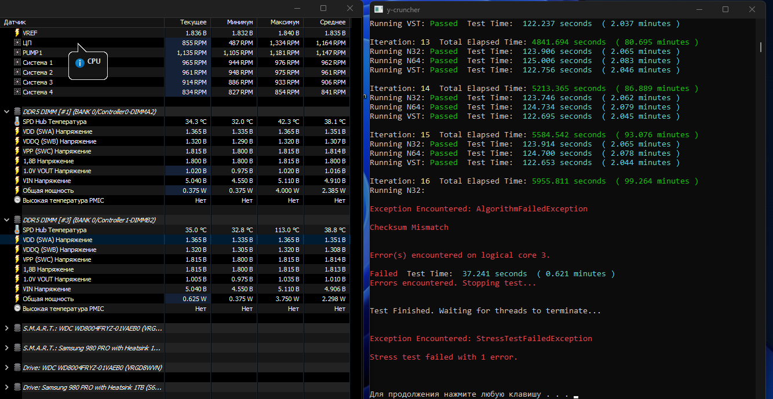Click 'Error(s) encountered on logical core 3.'

pos(460,255)
